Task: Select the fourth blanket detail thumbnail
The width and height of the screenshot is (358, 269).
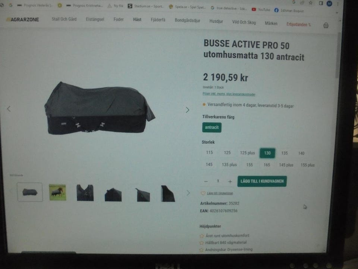Action: pos(113,194)
